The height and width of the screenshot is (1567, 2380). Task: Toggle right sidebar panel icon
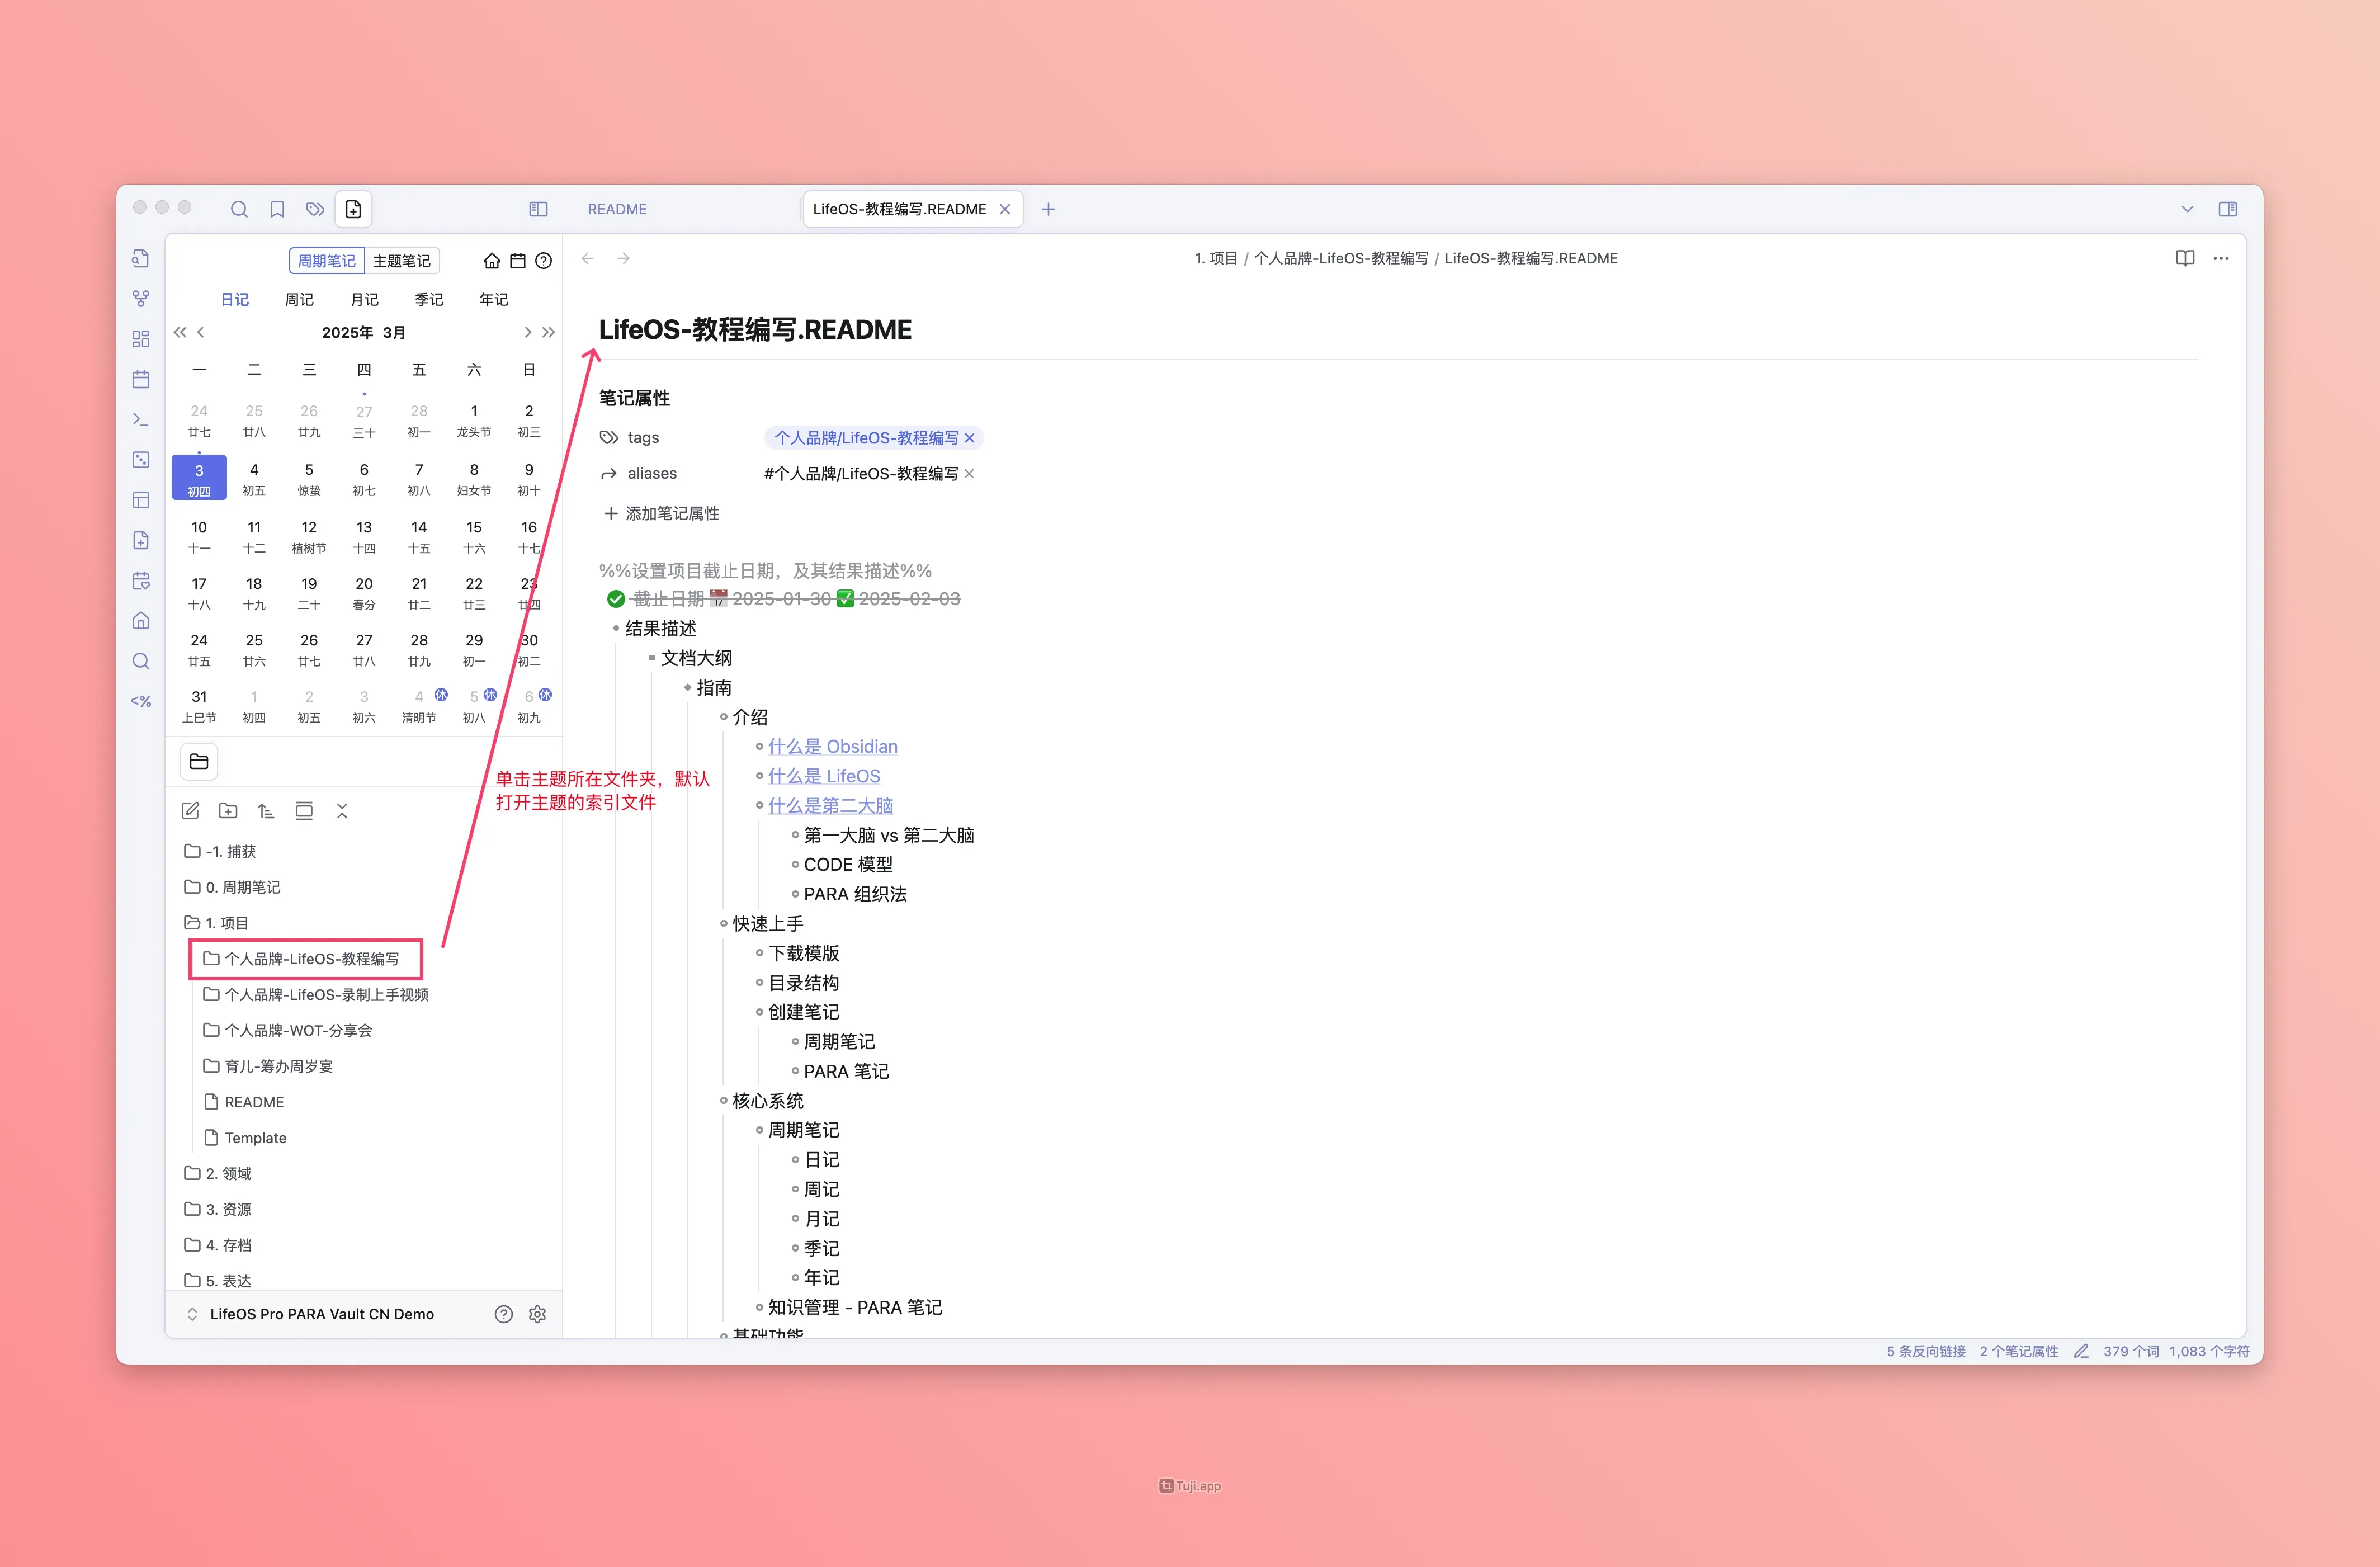coord(2227,209)
